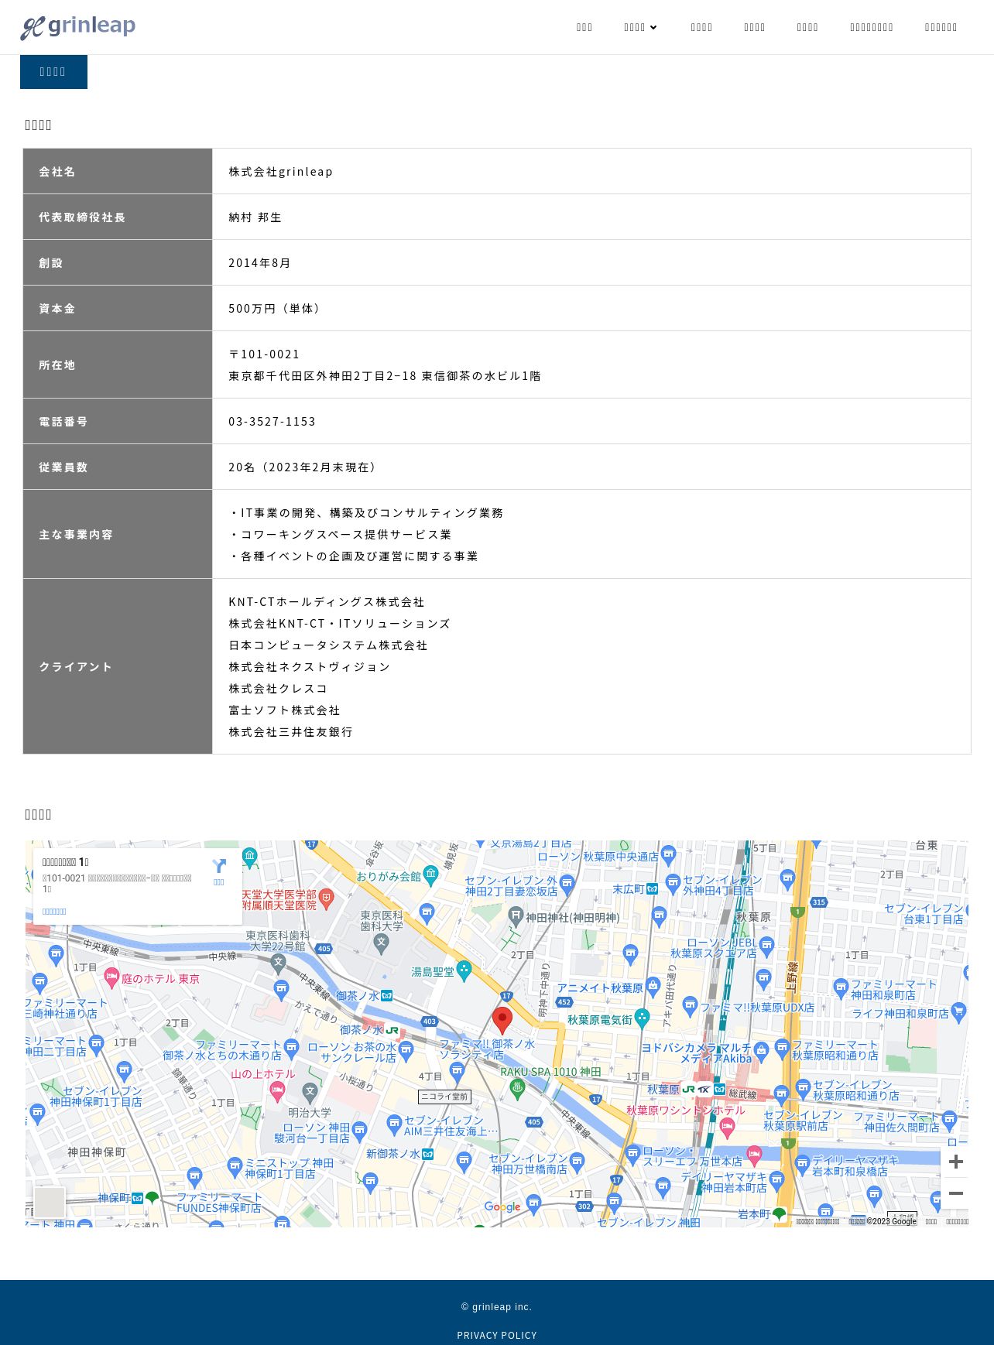Select the client 日本コンピュータシステム株式会社
Screen dimensions: 994x1345
[328, 645]
